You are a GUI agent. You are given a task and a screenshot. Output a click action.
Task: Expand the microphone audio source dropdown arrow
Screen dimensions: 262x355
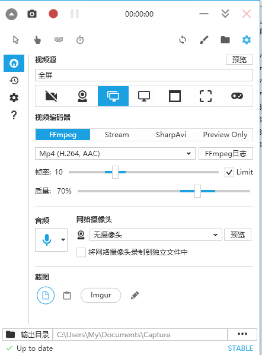63,240
